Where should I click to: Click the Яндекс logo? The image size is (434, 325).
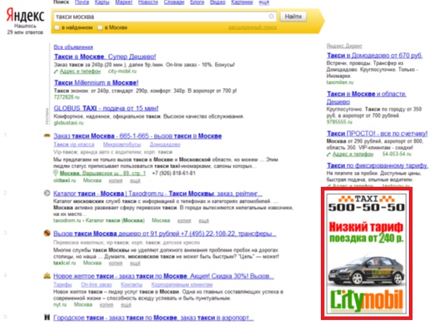pyautogui.click(x=25, y=15)
